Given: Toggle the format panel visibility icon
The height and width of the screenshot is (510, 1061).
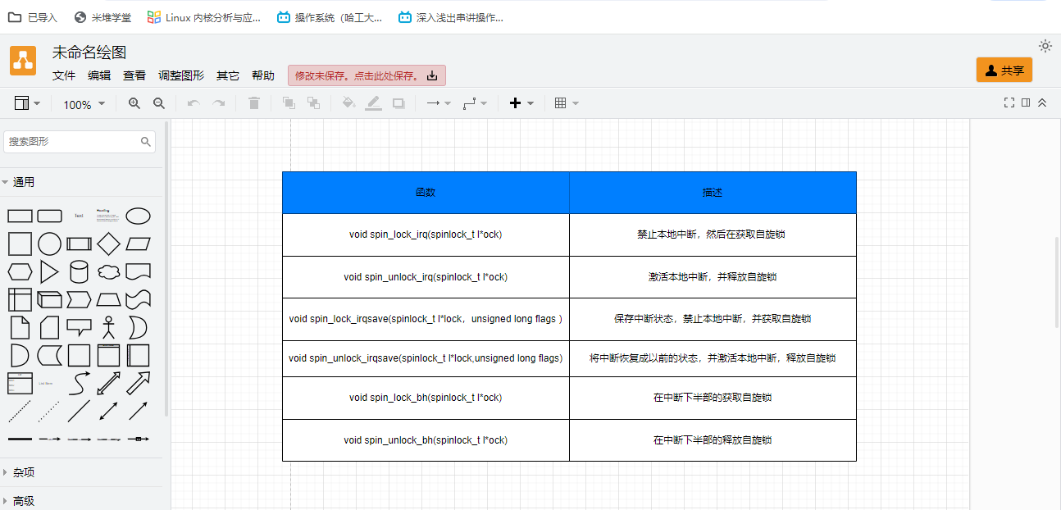Looking at the screenshot, I should [1025, 102].
